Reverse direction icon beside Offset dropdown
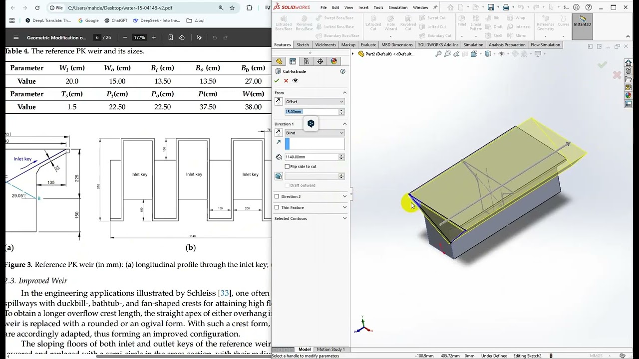 (279, 101)
